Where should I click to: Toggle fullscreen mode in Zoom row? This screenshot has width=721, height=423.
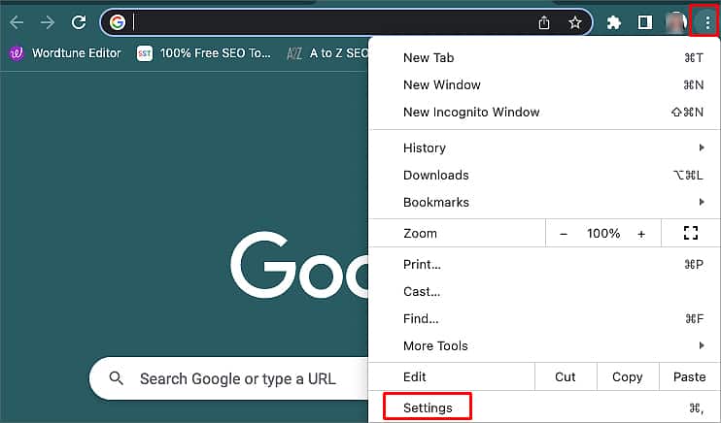point(691,233)
